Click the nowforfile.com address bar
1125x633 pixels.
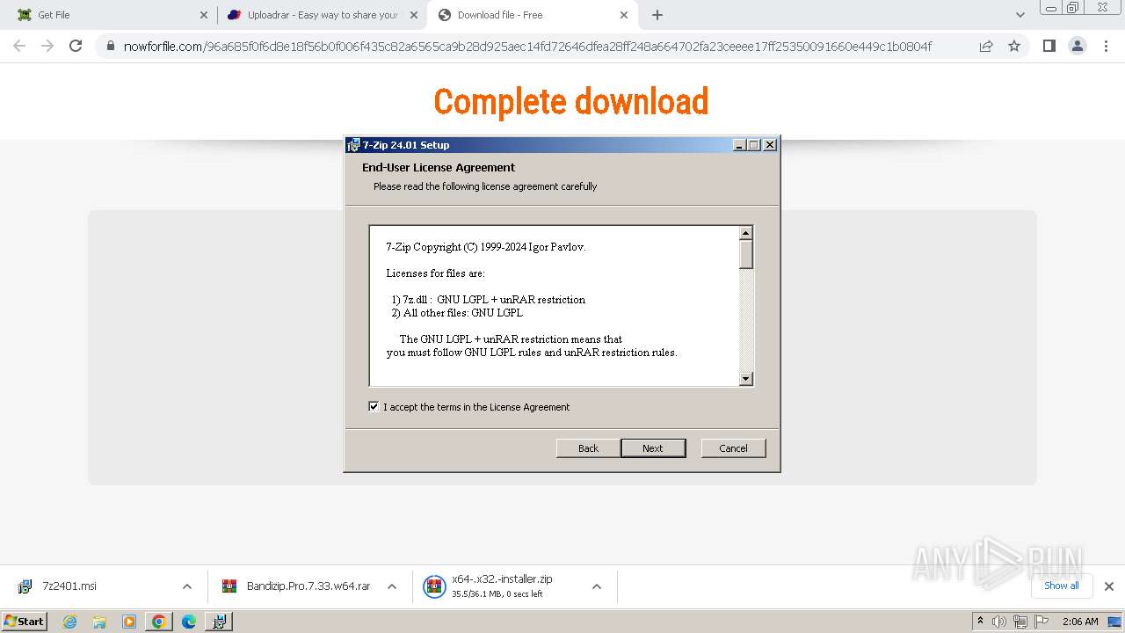tap(527, 46)
